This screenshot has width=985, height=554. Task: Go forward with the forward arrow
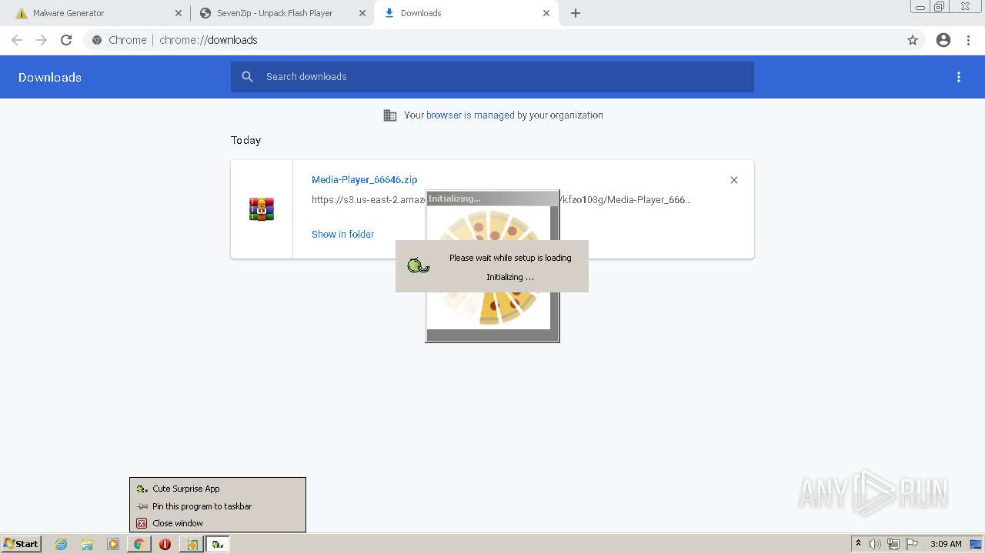(42, 40)
